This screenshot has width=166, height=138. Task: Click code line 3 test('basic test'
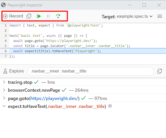coord(48,35)
